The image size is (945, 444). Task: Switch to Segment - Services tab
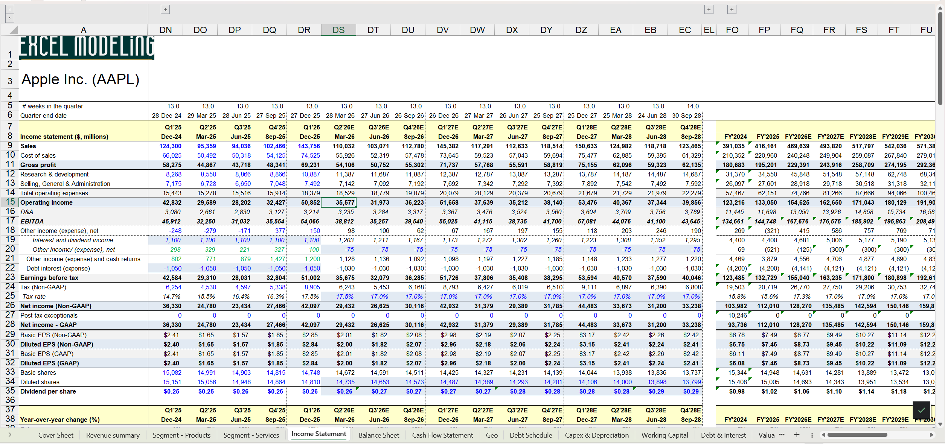251,435
